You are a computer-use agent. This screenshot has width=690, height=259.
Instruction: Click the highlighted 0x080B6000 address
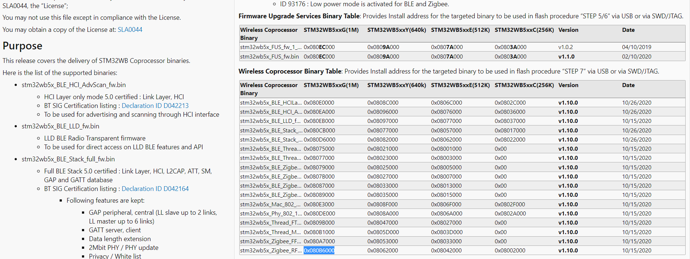[319, 251]
